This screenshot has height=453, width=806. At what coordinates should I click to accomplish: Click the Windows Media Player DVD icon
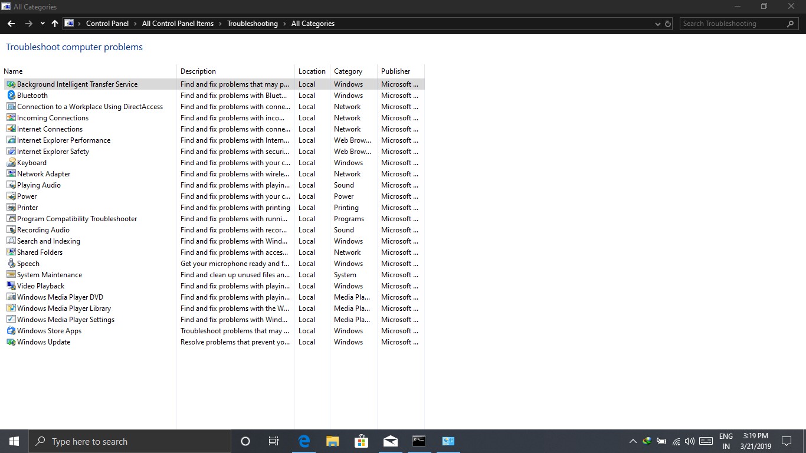click(11, 297)
